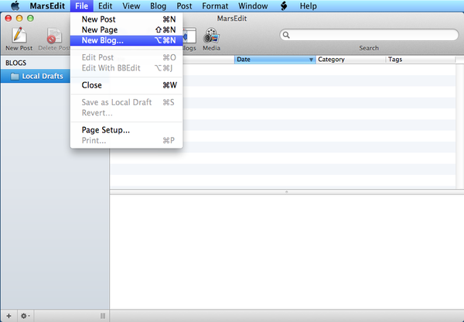Click the magnifying glass in search field
This screenshot has width=464, height=322.
tap(286, 35)
